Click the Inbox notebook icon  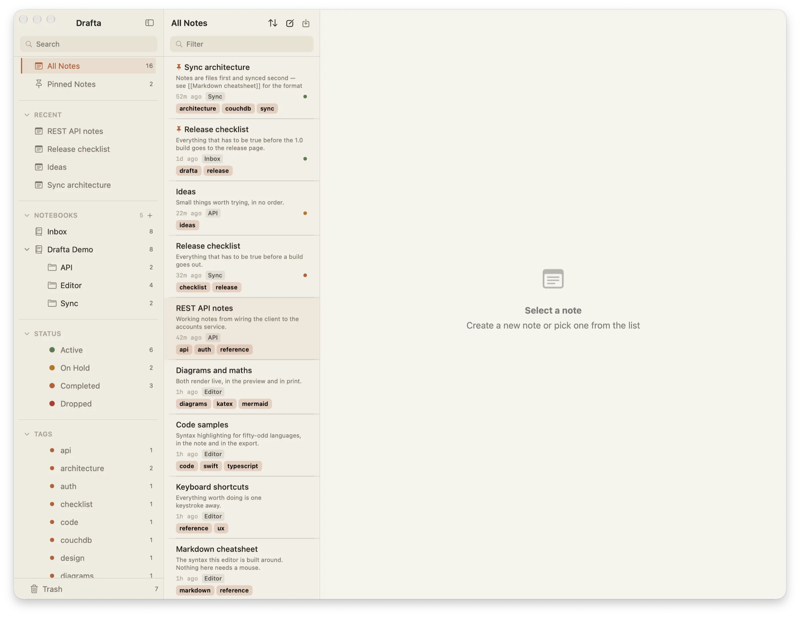pos(39,232)
